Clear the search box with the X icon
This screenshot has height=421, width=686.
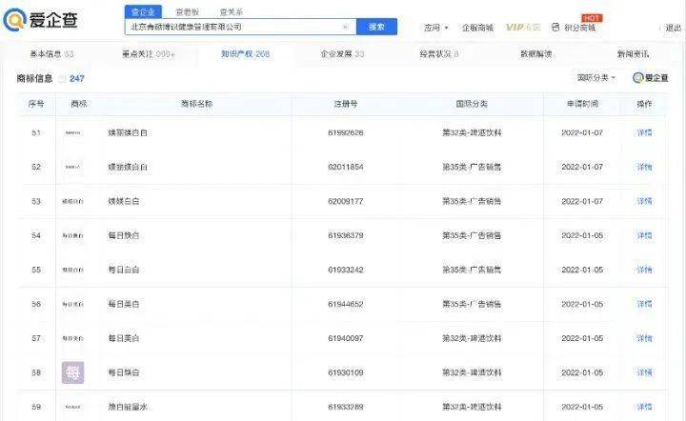(345, 28)
